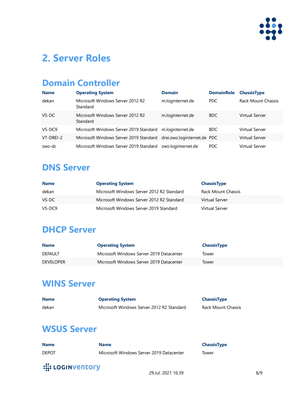Click the 'drei.zwo.loginternet.de' domain cell
Viewport: 303px width, 393px height.
click(184, 138)
